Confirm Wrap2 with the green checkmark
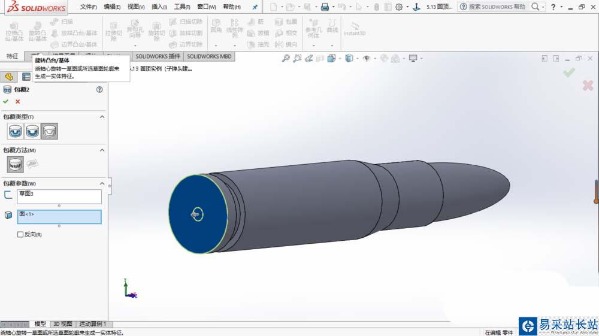The image size is (599, 336). (x=6, y=102)
